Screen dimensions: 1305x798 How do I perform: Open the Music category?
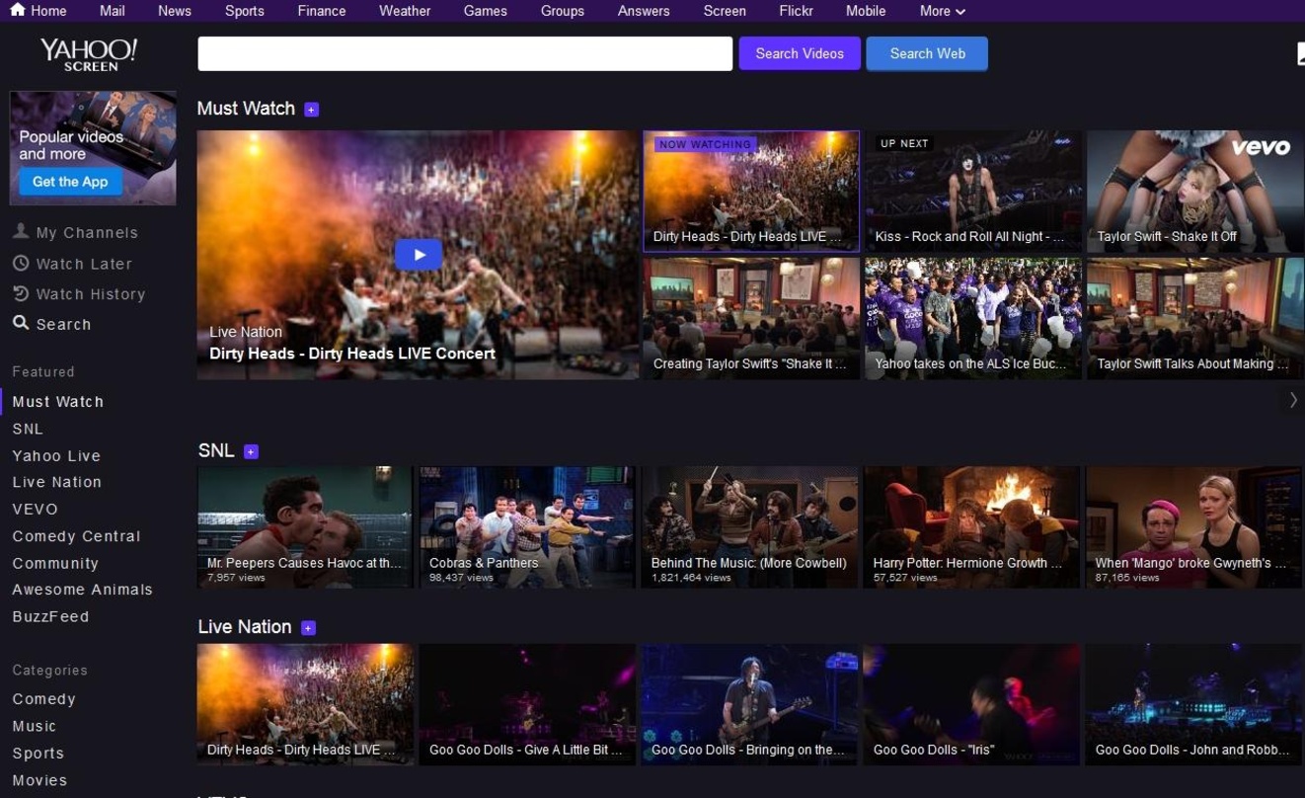coord(34,726)
